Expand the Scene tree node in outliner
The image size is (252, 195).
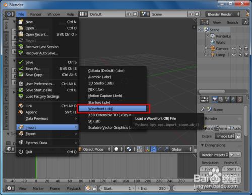point(200,30)
